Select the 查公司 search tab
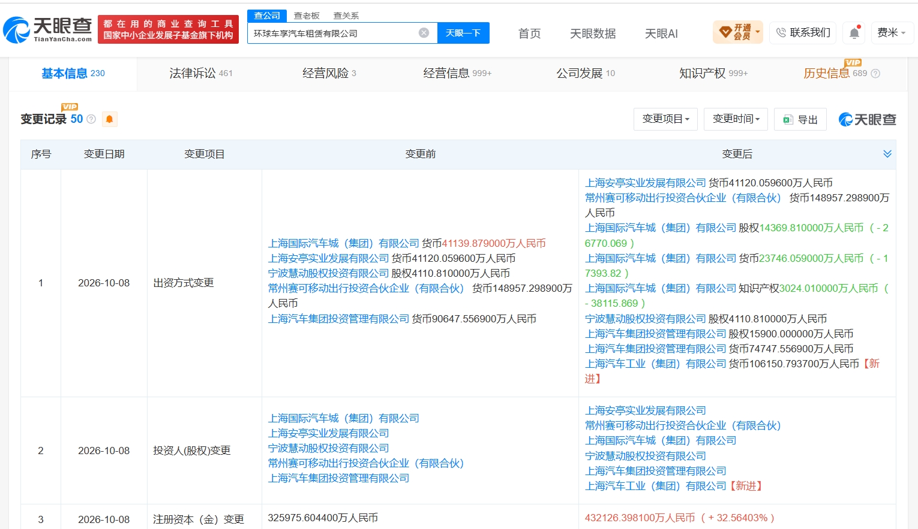Viewport: 918px width, 529px height. 267,16
